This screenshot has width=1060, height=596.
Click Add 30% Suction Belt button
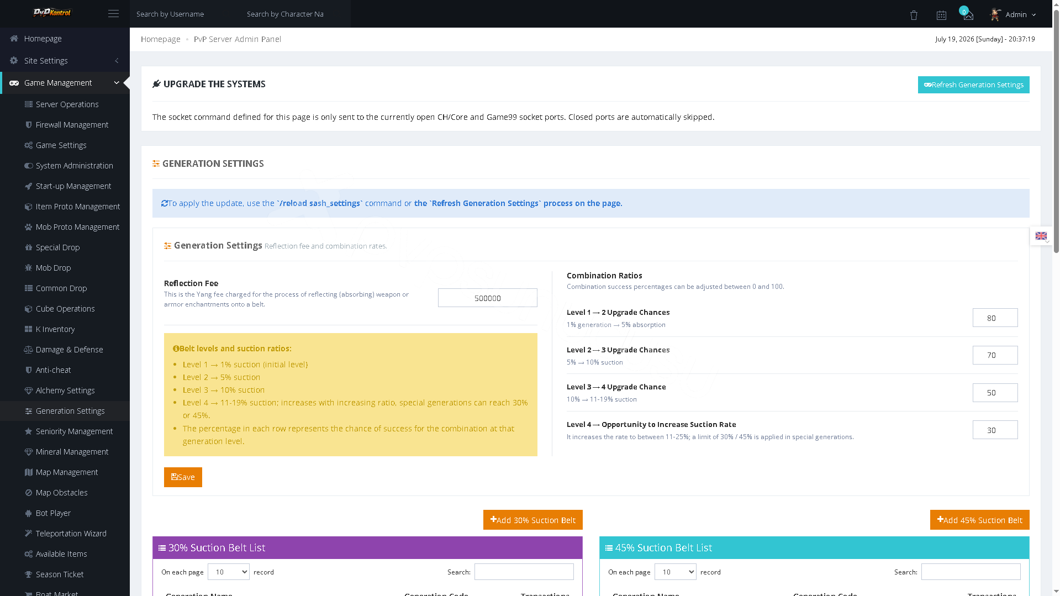[x=532, y=520]
